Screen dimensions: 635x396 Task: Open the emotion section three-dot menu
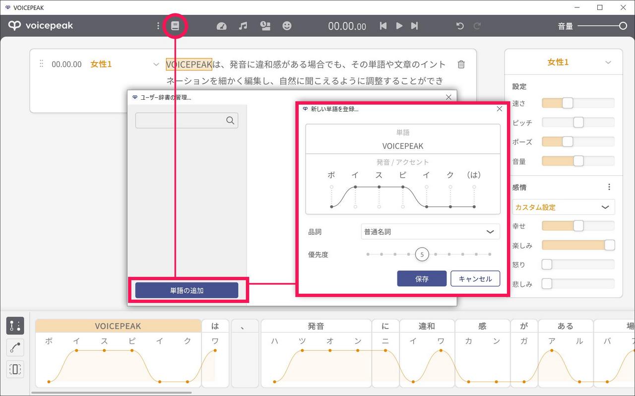coord(609,187)
